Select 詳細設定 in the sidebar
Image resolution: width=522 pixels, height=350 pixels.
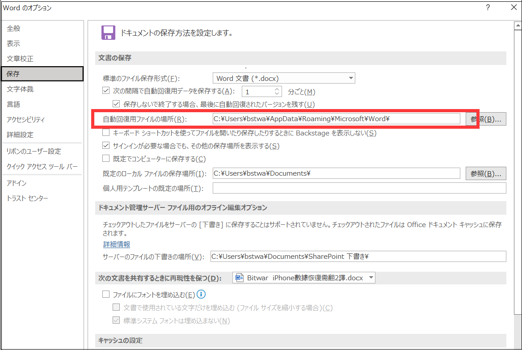(x=20, y=135)
